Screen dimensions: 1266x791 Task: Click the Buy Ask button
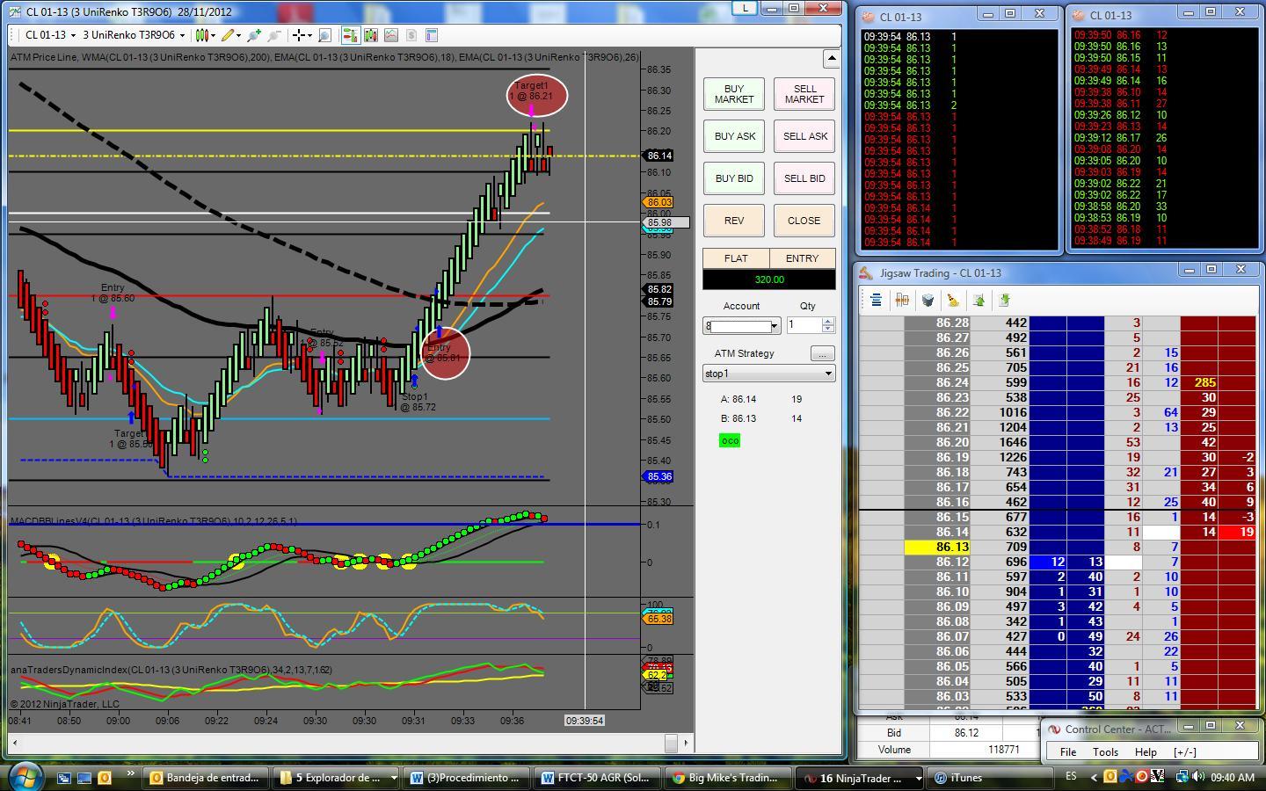click(734, 136)
